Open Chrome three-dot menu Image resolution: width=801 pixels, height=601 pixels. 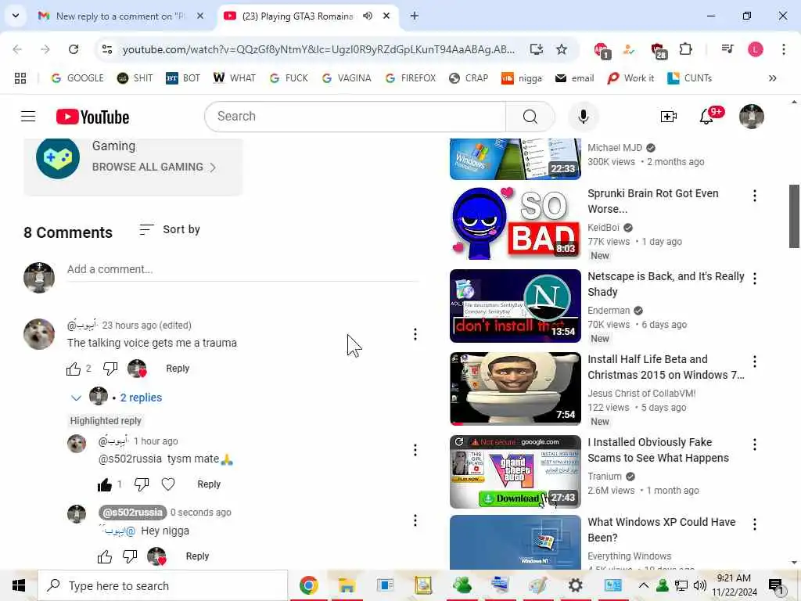pyautogui.click(x=783, y=49)
